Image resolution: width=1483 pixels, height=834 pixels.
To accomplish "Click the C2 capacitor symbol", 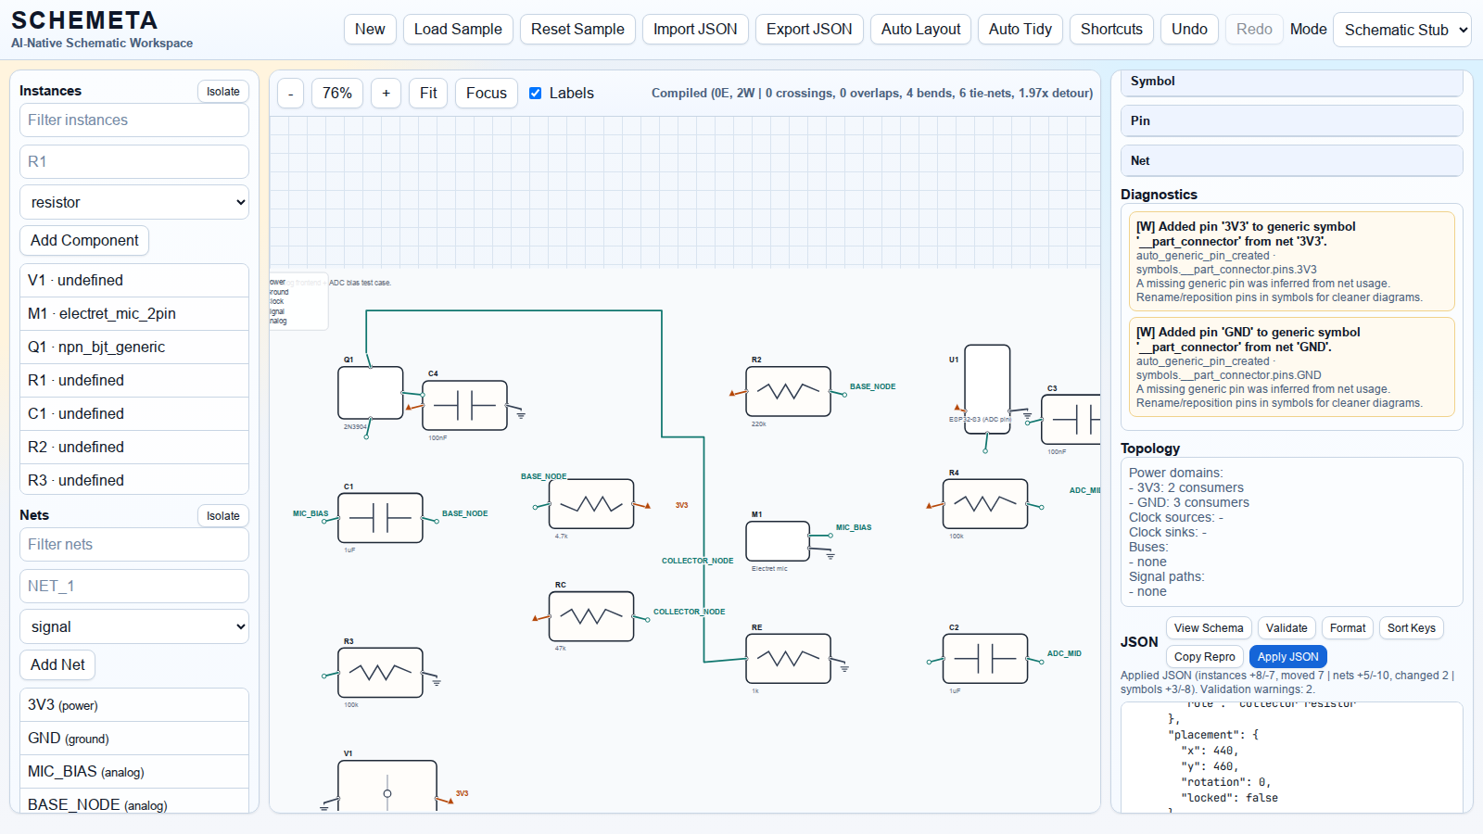I will click(x=984, y=659).
